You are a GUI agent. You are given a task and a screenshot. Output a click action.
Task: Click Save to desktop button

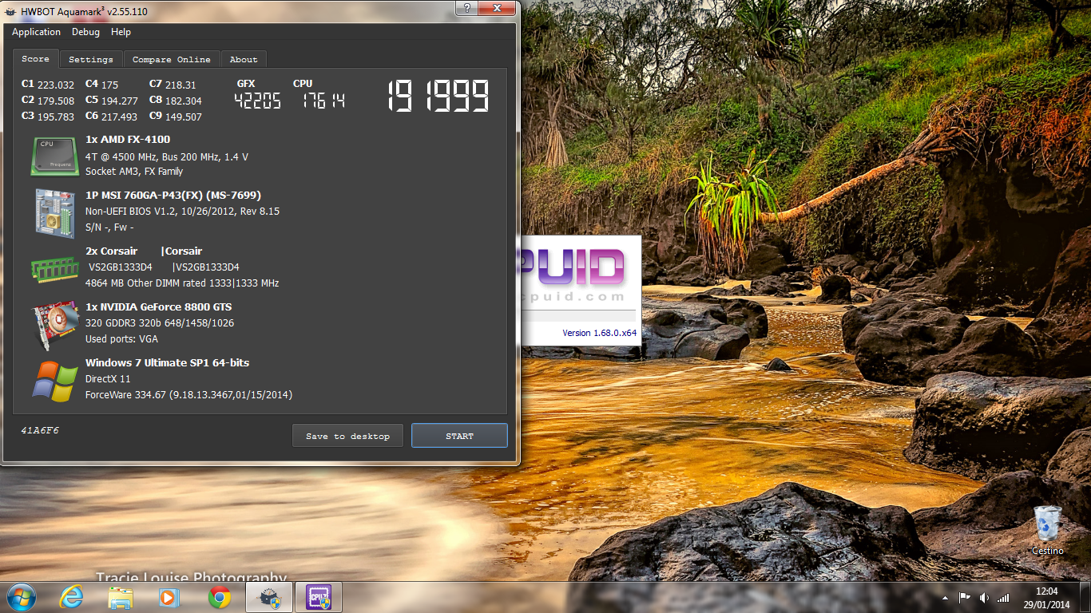[347, 436]
